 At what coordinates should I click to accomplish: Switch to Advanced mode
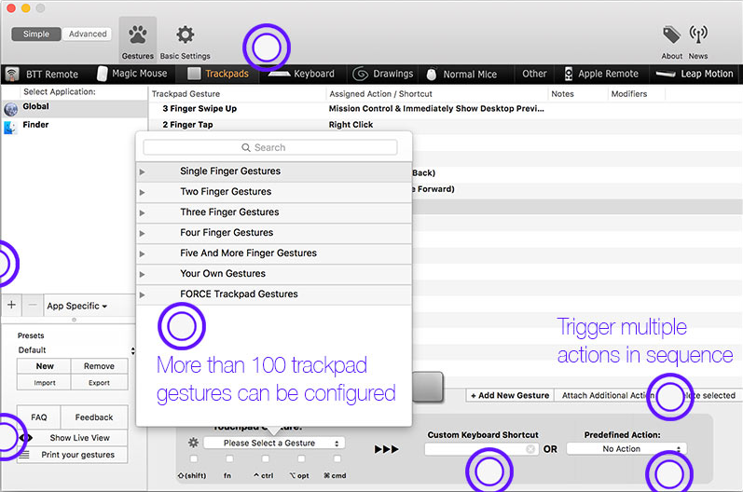(x=88, y=34)
